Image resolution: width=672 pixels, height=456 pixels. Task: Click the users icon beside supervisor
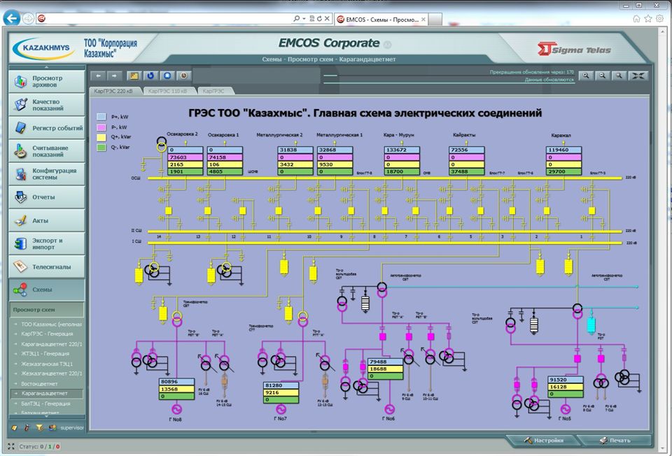52,427
